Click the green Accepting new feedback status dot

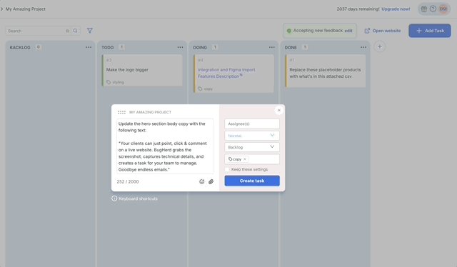coord(288,31)
